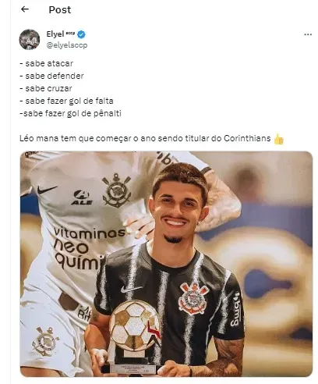Click the Nike swoosh on white jersey

47,189
